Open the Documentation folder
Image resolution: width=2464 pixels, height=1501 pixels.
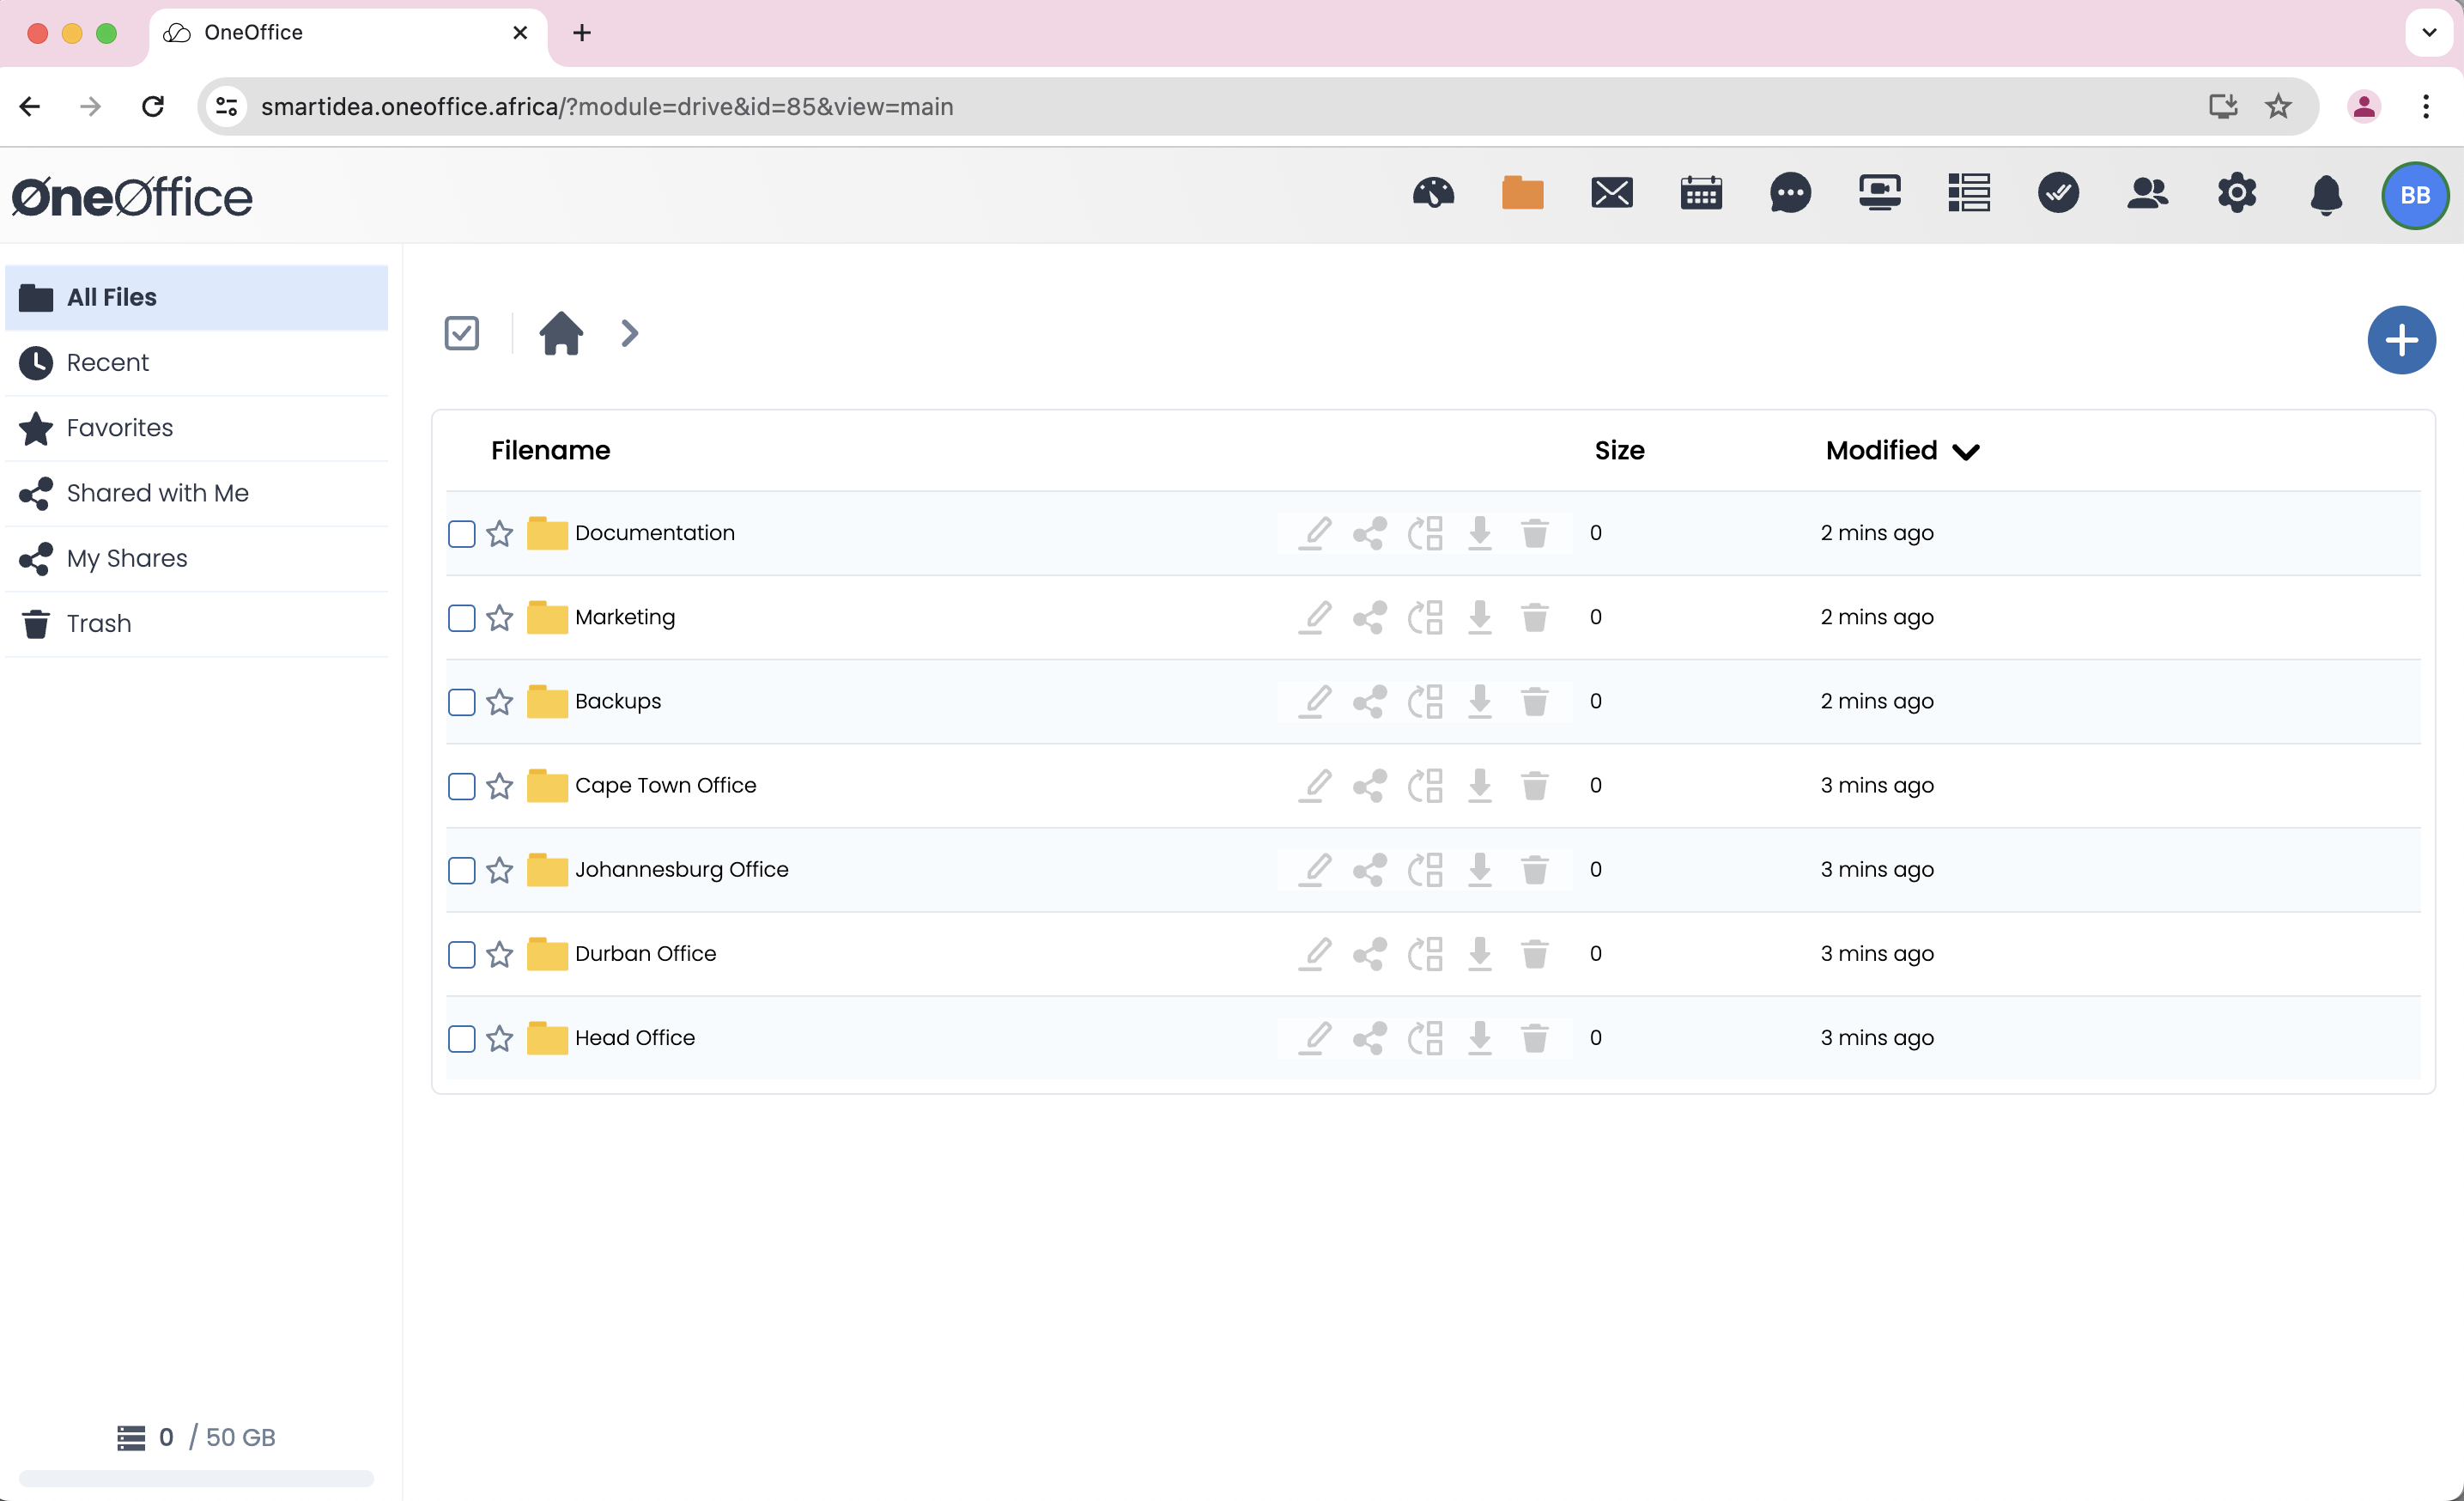[x=654, y=533]
